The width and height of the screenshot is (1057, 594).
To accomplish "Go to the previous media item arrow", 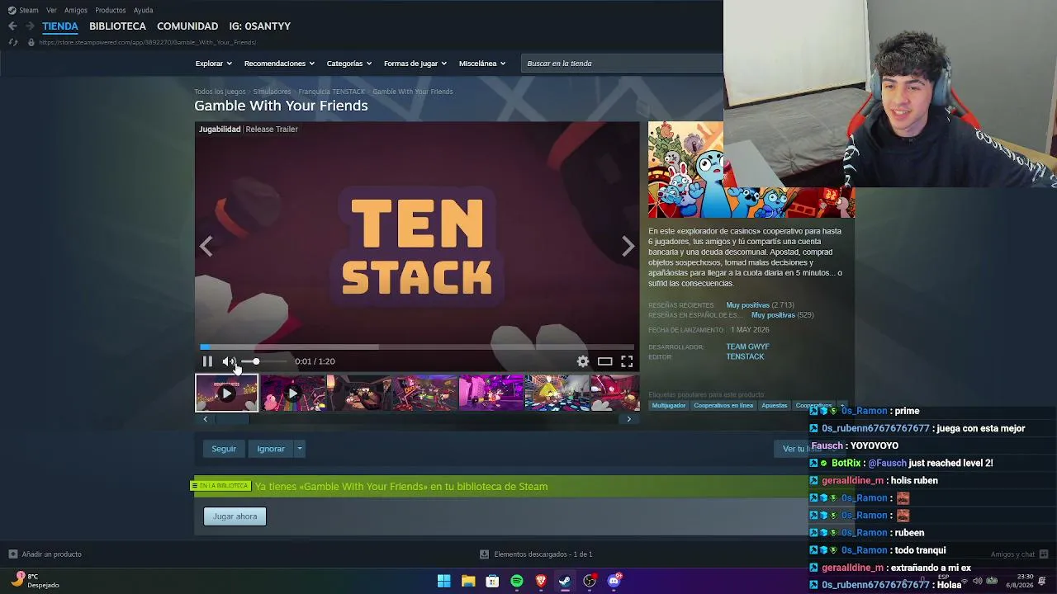I will pyautogui.click(x=206, y=246).
